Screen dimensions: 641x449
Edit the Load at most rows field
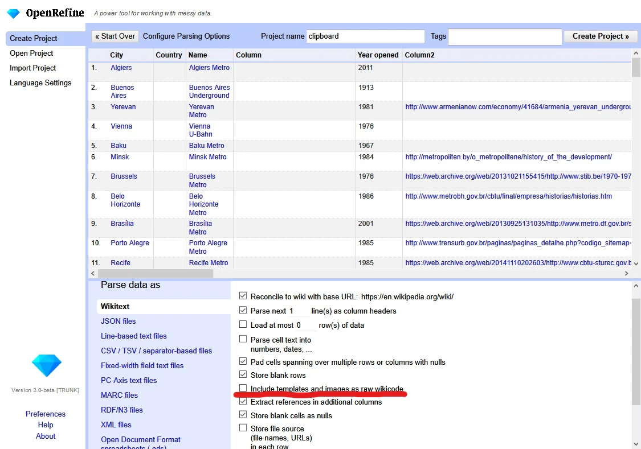[x=306, y=326]
